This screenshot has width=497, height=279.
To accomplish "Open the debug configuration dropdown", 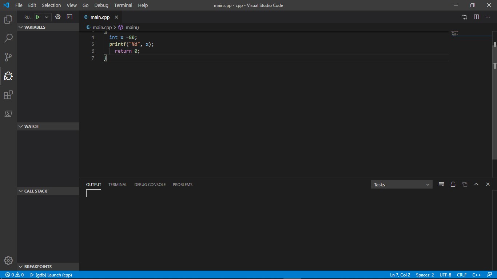I will point(47,17).
